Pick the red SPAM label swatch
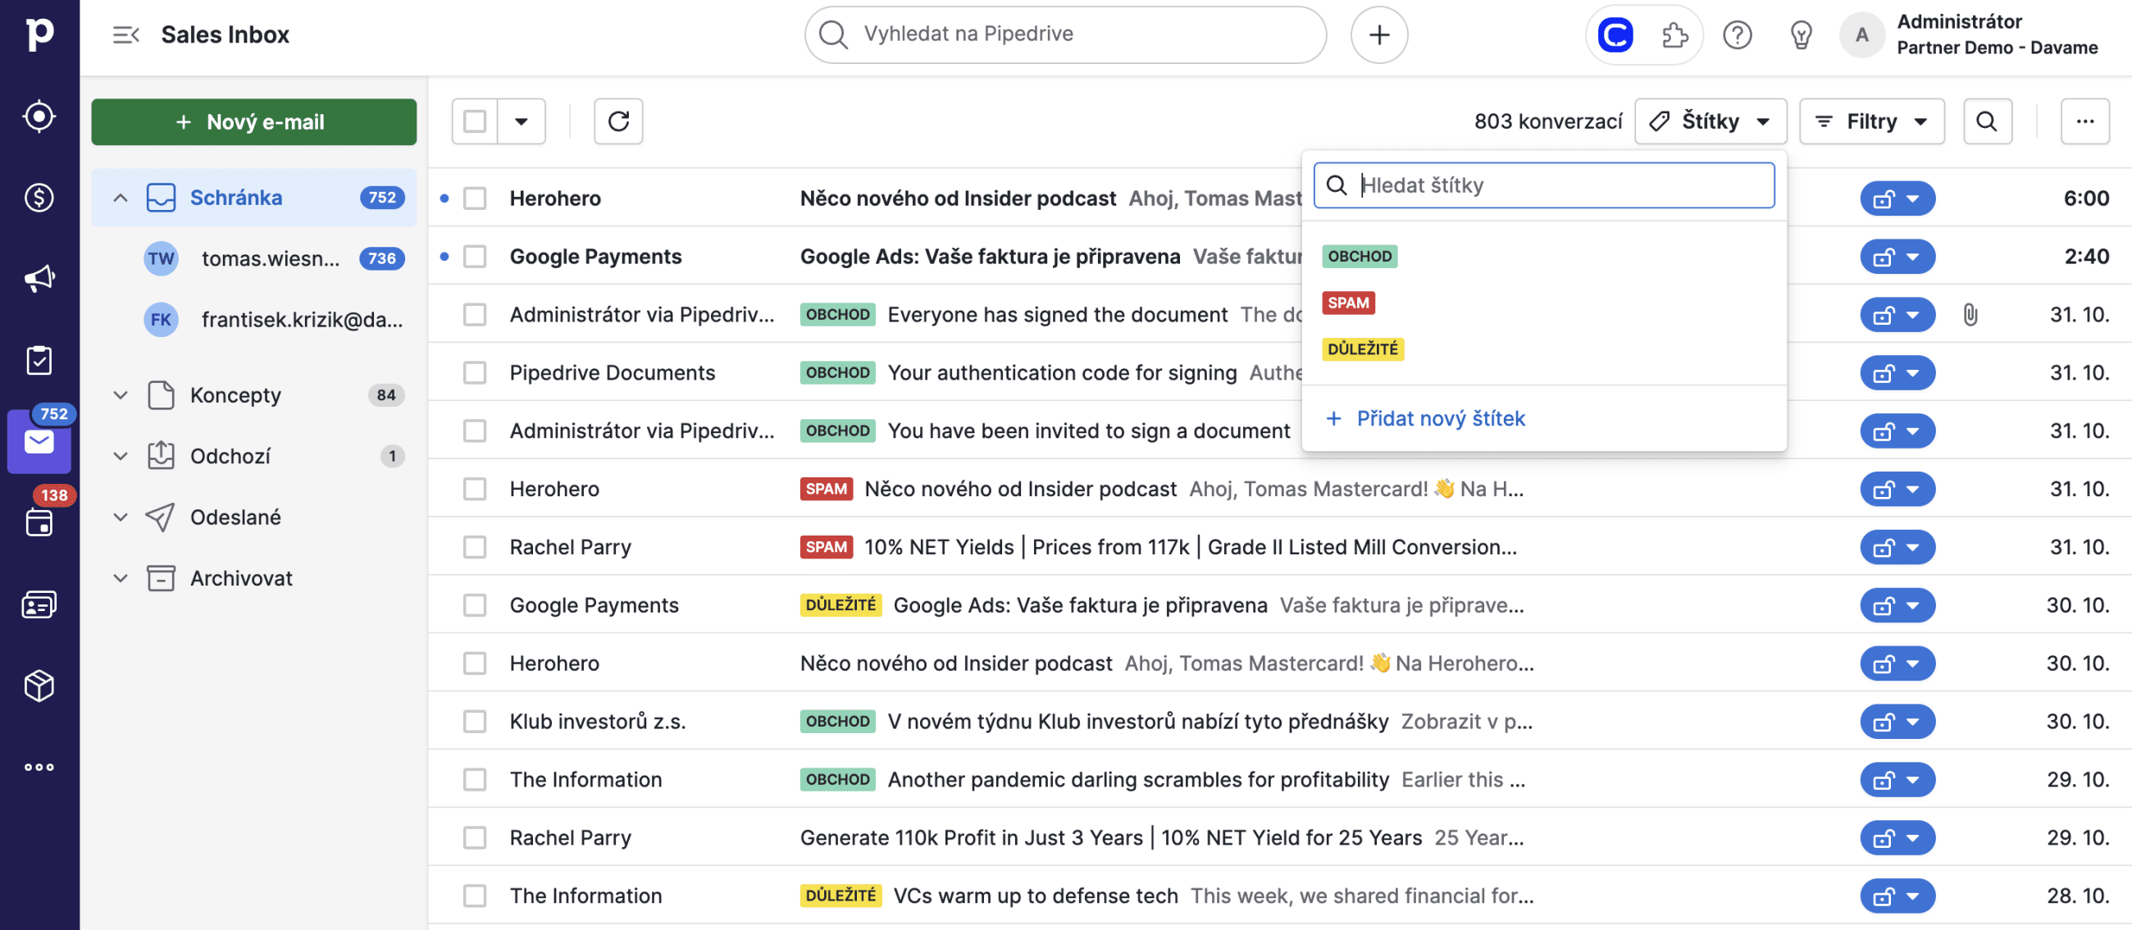 [1347, 303]
